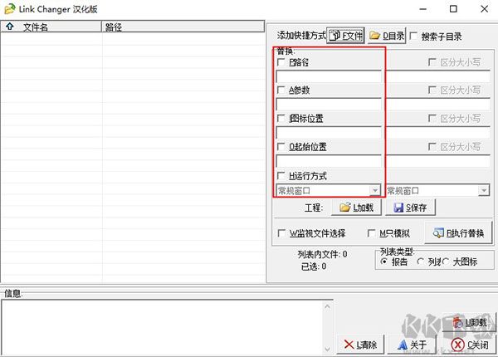
Task: Tick the P路径 replace checkbox
Action: pyautogui.click(x=281, y=62)
